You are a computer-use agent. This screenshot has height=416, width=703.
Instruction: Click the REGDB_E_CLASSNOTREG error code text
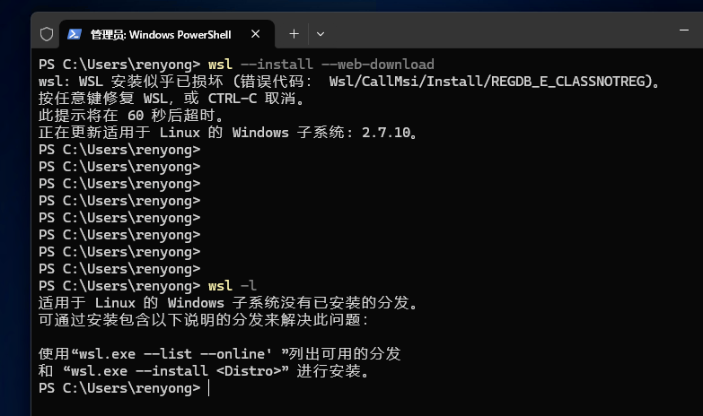coord(567,82)
